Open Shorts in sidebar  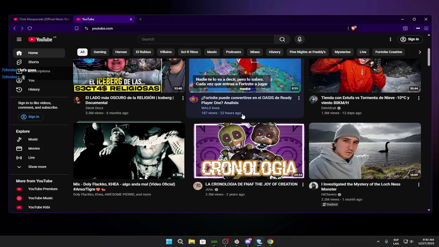pyautogui.click(x=39, y=62)
